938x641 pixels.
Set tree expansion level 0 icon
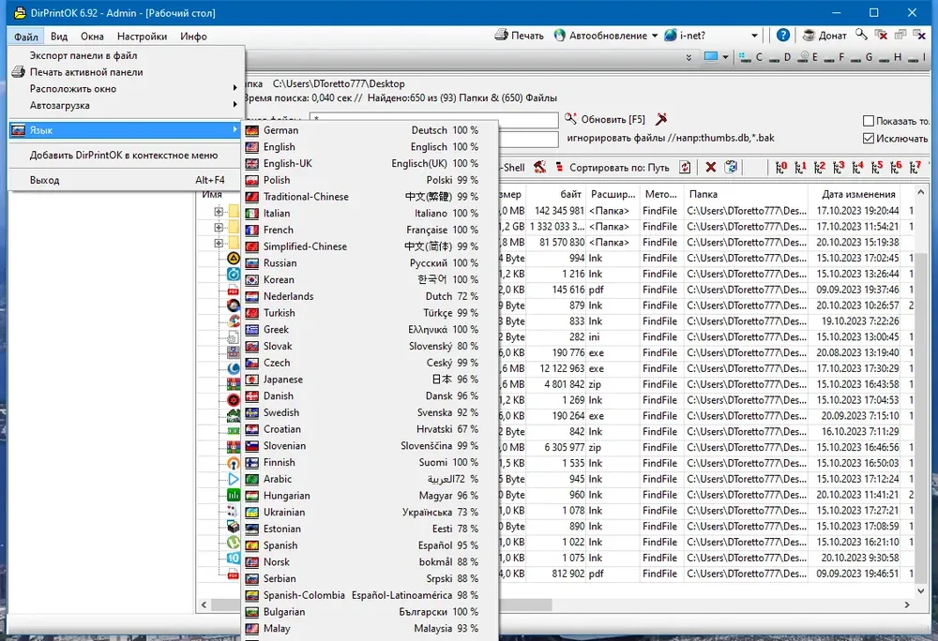pyautogui.click(x=781, y=167)
